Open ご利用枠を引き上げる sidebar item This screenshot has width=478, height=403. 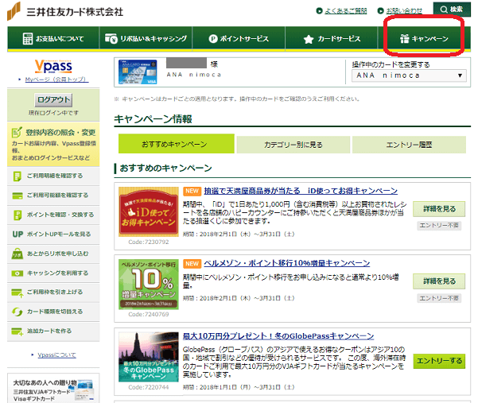pyautogui.click(x=53, y=293)
